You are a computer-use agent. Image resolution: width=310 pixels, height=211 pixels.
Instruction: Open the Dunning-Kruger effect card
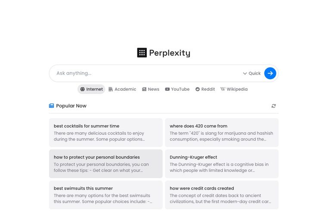(x=221, y=164)
